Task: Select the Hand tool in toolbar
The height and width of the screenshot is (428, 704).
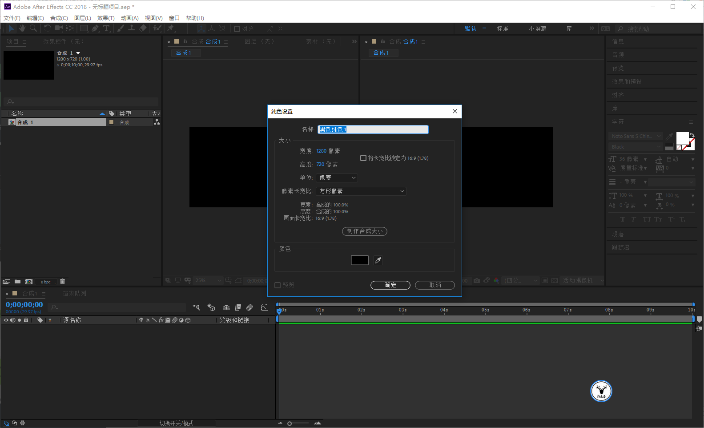Action: pyautogui.click(x=22, y=28)
